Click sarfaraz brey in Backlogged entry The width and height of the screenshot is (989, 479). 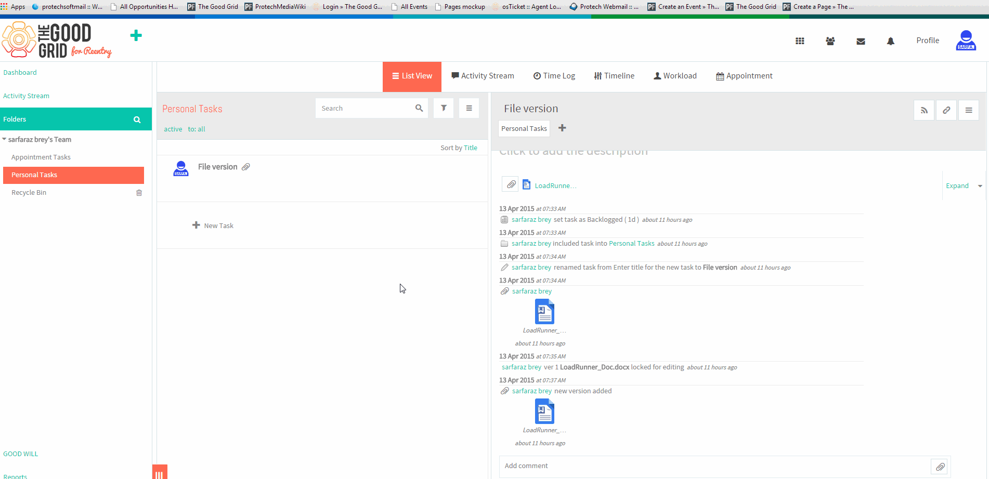tap(531, 220)
